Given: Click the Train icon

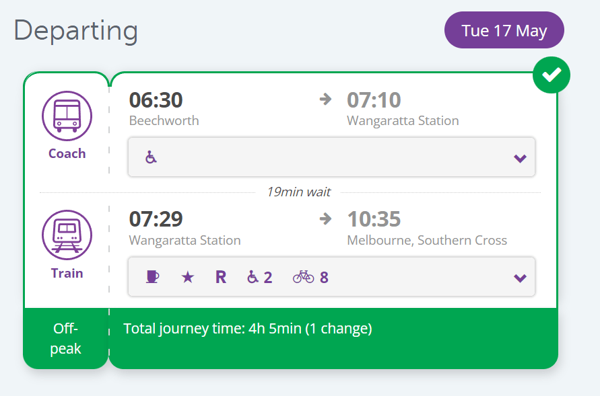Looking at the screenshot, I should coord(67,235).
